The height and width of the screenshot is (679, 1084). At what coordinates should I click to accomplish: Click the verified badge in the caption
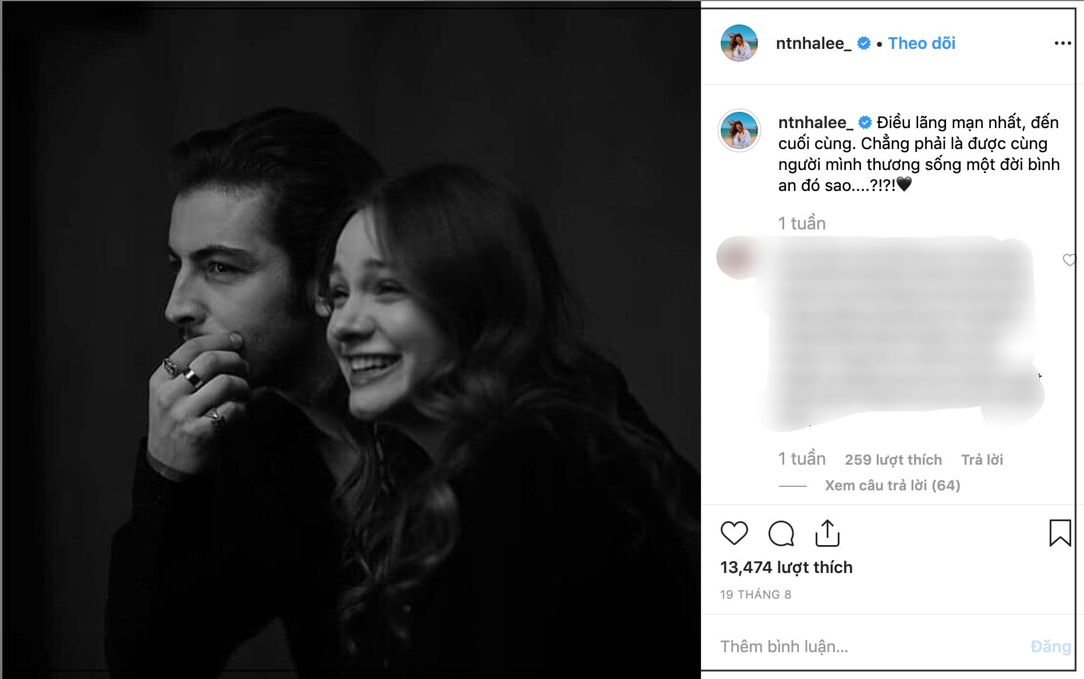pyautogui.click(x=865, y=122)
